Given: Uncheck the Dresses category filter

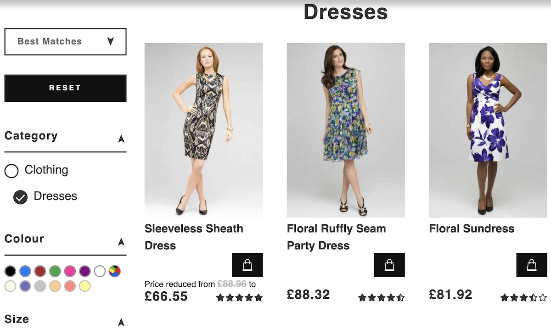Looking at the screenshot, I should pos(21,197).
